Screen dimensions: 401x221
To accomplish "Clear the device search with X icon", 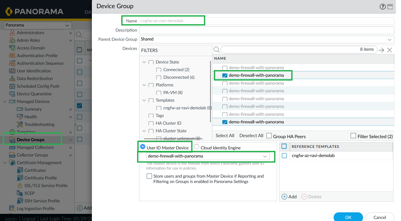I will [390, 50].
